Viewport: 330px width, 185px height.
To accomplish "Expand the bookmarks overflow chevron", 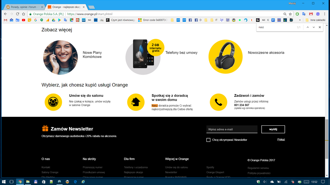I will (300, 20).
